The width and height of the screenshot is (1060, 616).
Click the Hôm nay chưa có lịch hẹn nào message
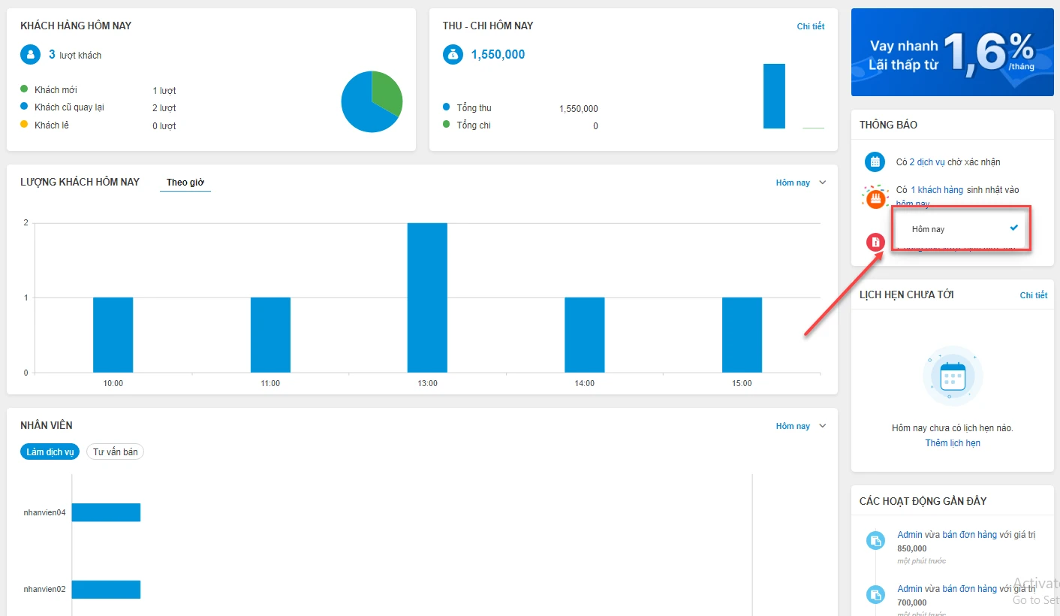coord(953,428)
